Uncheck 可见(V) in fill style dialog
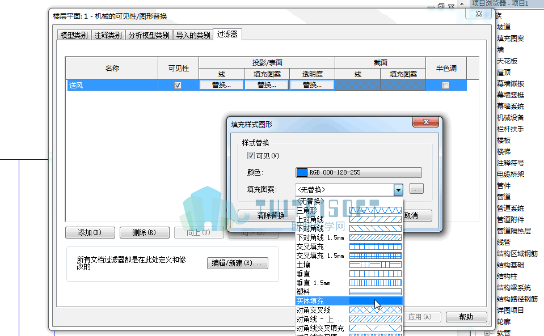This screenshot has width=544, height=336. 251,156
